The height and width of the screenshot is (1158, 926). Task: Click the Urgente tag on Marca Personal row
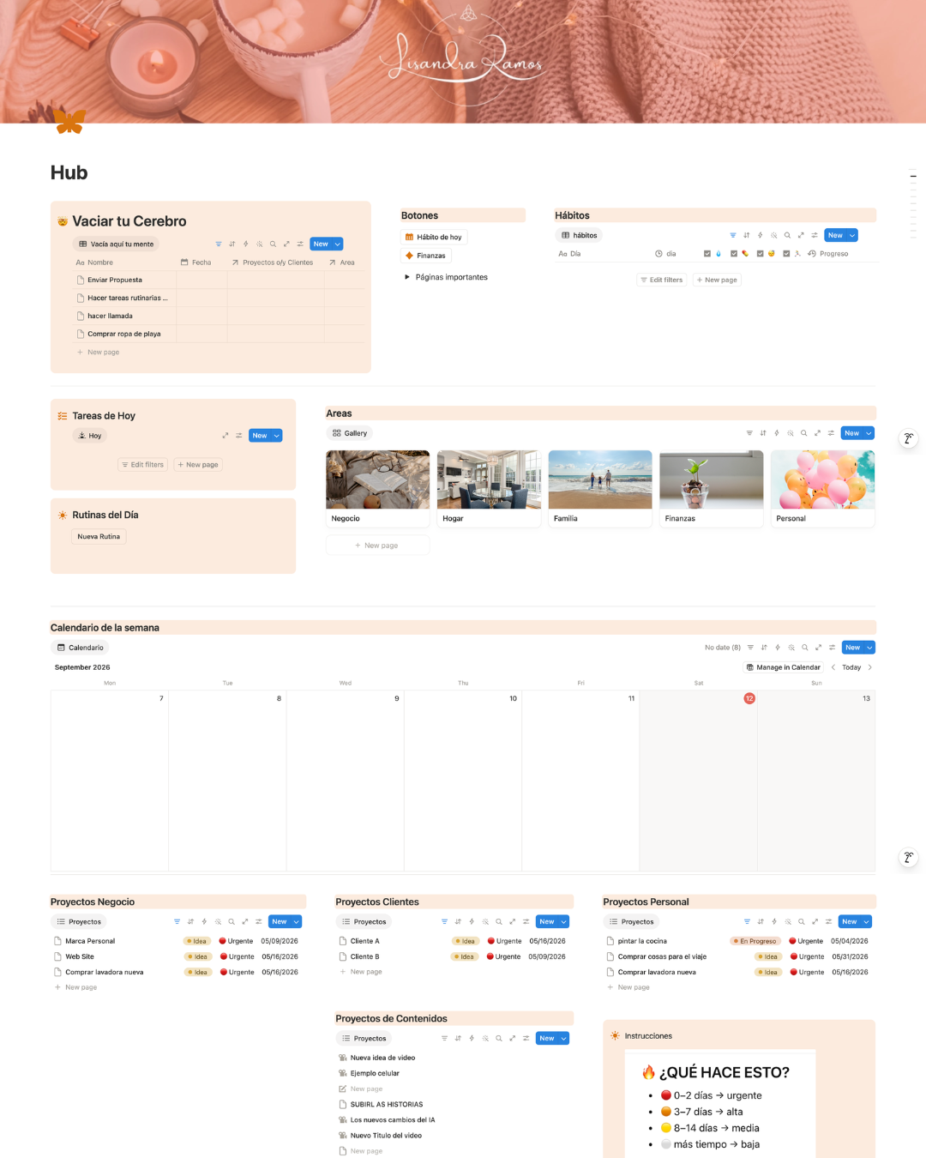click(x=236, y=941)
